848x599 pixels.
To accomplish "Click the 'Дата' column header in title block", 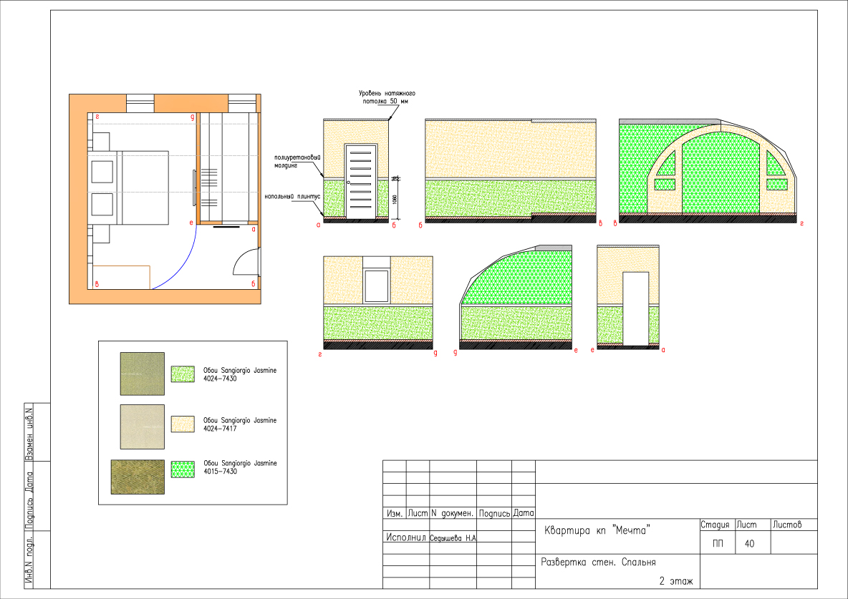I will (523, 513).
